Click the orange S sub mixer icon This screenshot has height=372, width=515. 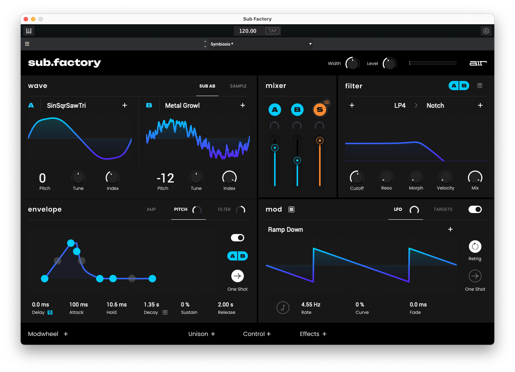(319, 110)
